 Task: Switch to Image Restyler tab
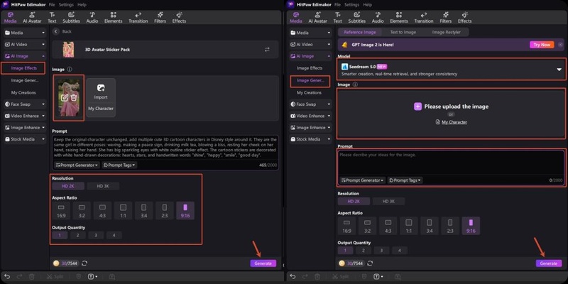(x=447, y=32)
